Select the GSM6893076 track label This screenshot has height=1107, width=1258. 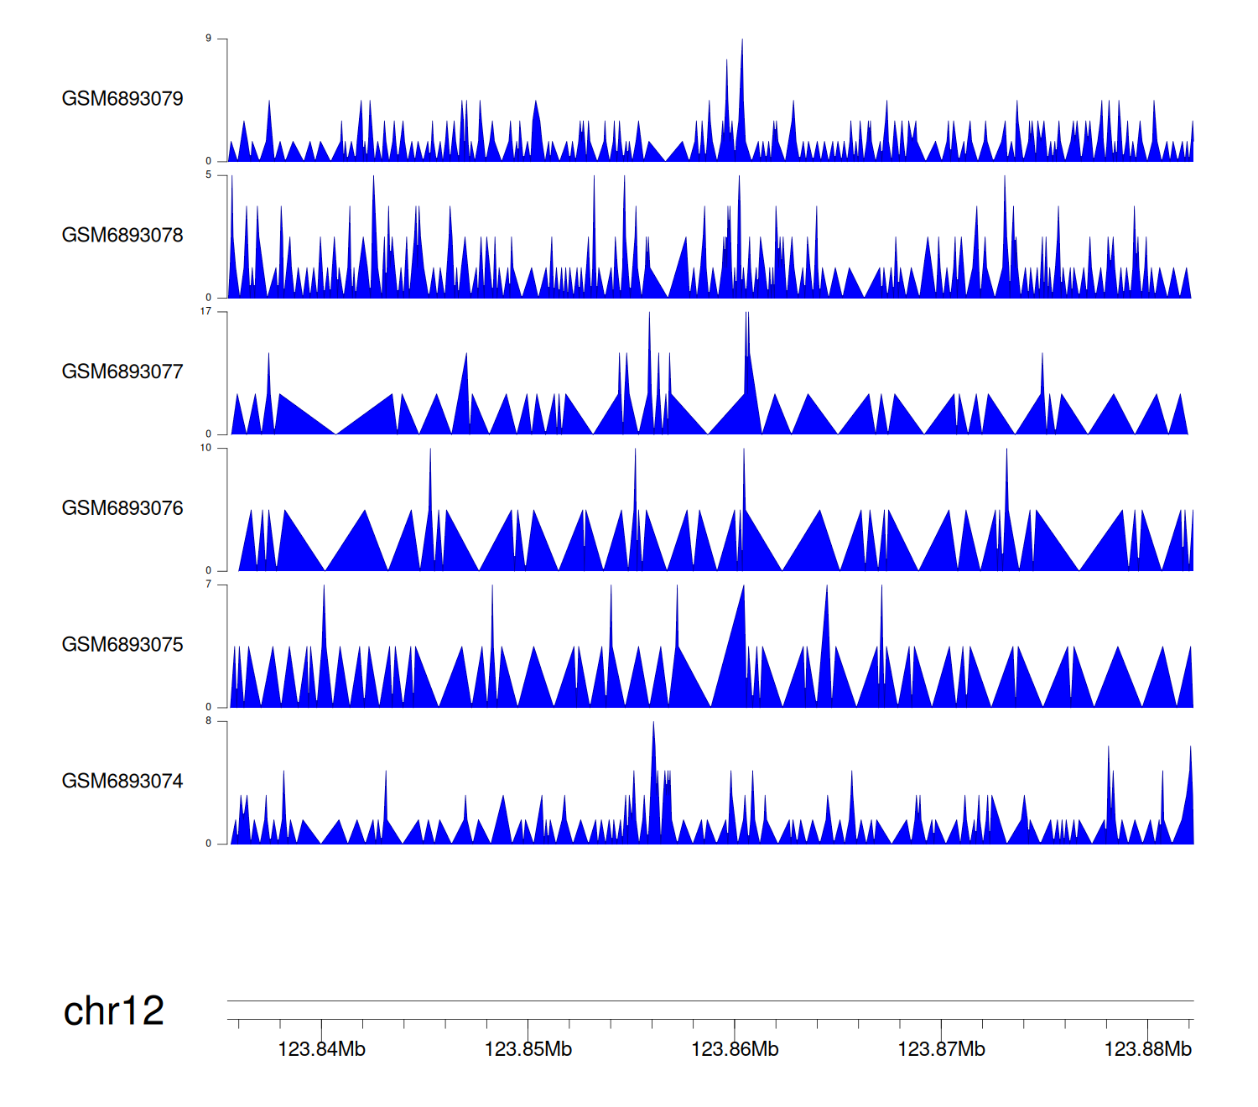coord(122,508)
